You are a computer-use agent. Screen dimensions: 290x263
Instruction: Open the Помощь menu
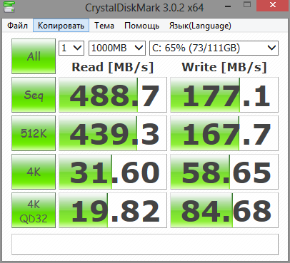point(141,26)
